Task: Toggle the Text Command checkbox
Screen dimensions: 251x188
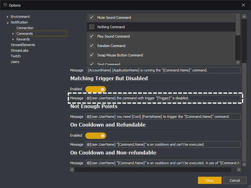Action: (x=92, y=64)
